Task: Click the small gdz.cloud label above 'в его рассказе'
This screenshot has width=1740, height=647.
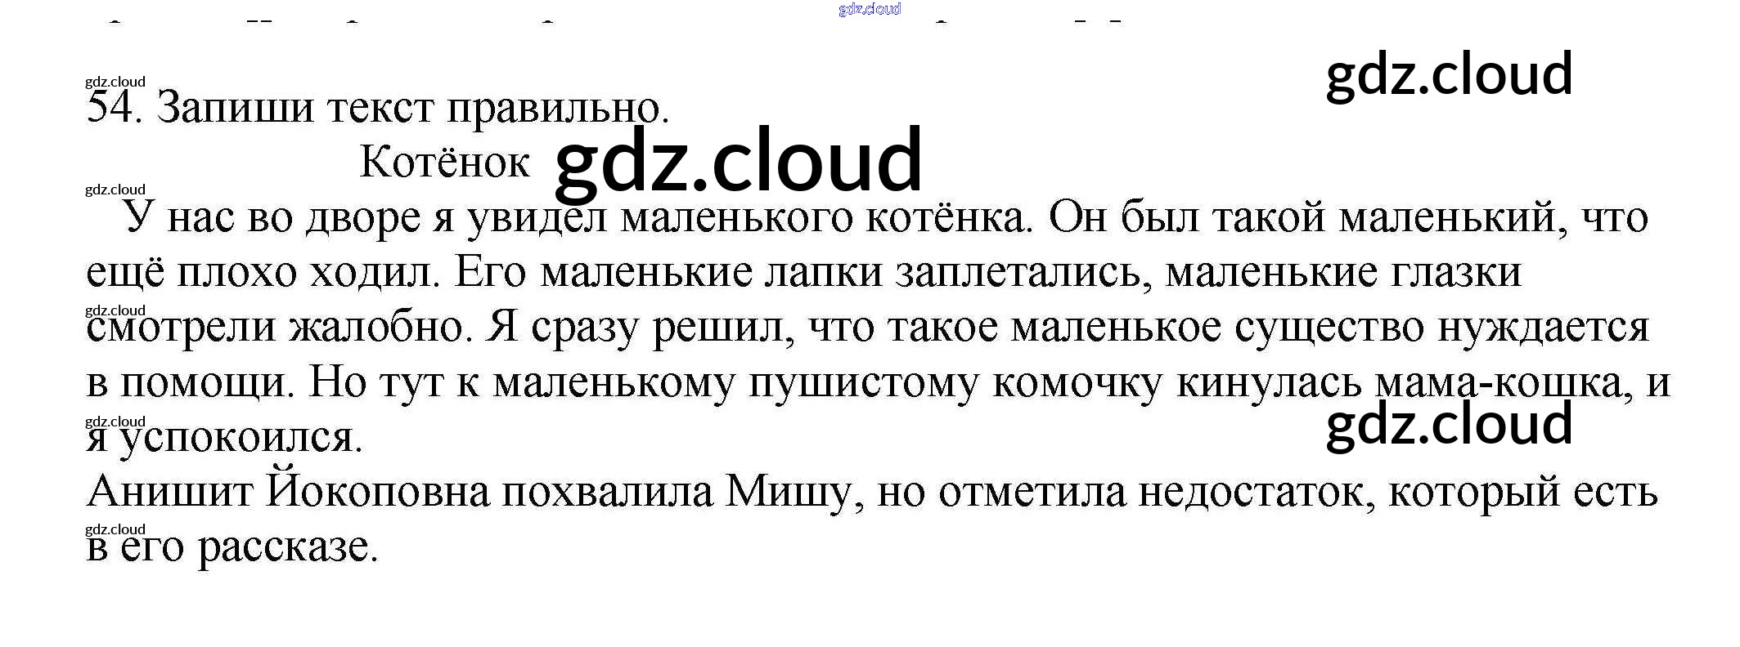Action: coord(115,529)
